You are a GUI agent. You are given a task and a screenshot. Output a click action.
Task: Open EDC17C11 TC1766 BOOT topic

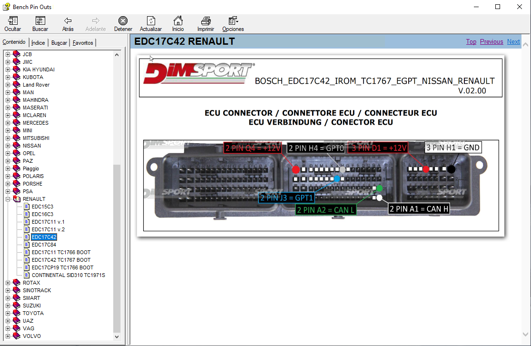click(61, 252)
